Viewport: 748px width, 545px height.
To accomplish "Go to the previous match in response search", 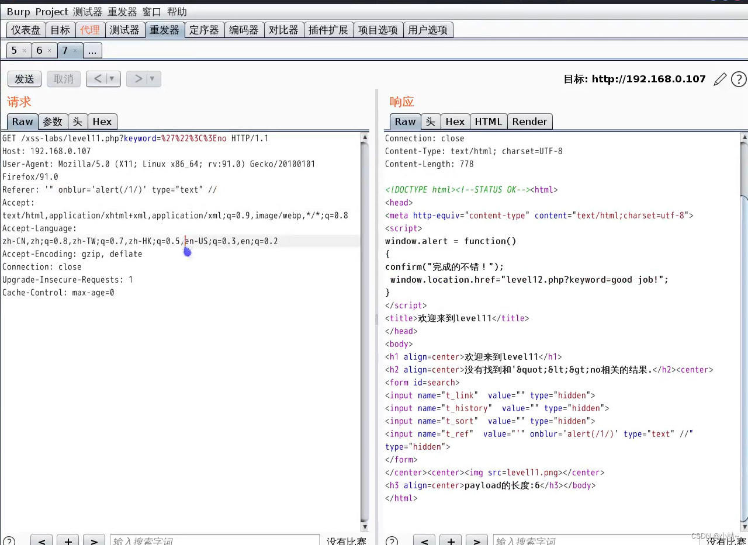I will (424, 541).
